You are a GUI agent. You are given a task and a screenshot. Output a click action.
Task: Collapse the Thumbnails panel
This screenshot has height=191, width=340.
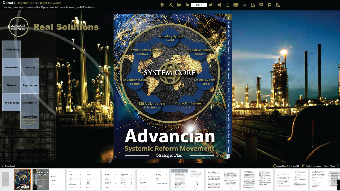click(8, 166)
